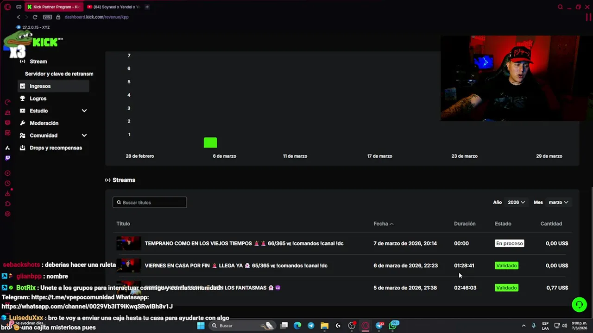Click the Estudio video icon
Viewport: 593px width, 333px height.
click(22, 111)
